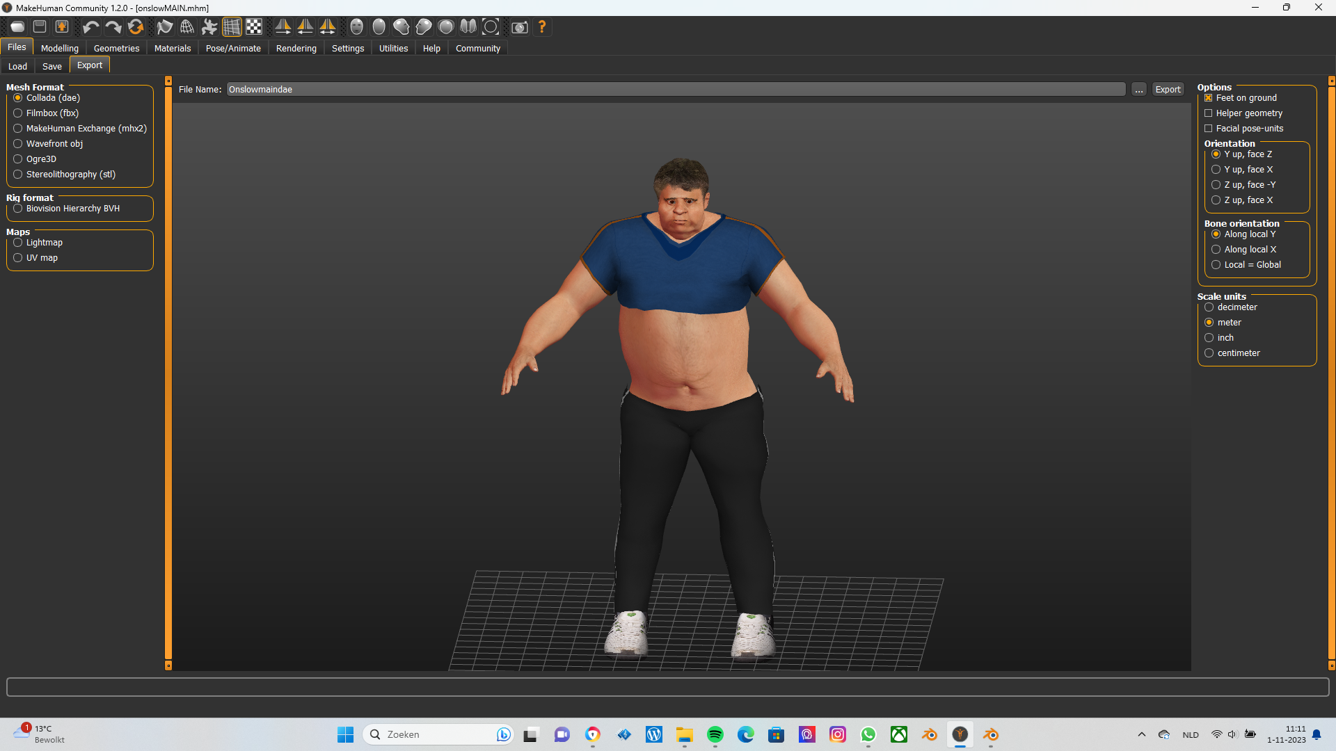1336x751 pixels.
Task: Click the undo arrow icon
Action: coord(90,27)
